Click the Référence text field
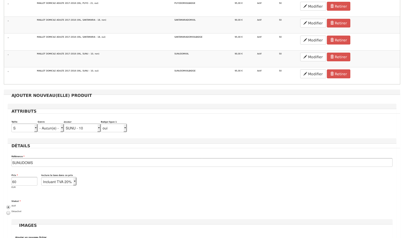402x238 pixels. coord(202,163)
